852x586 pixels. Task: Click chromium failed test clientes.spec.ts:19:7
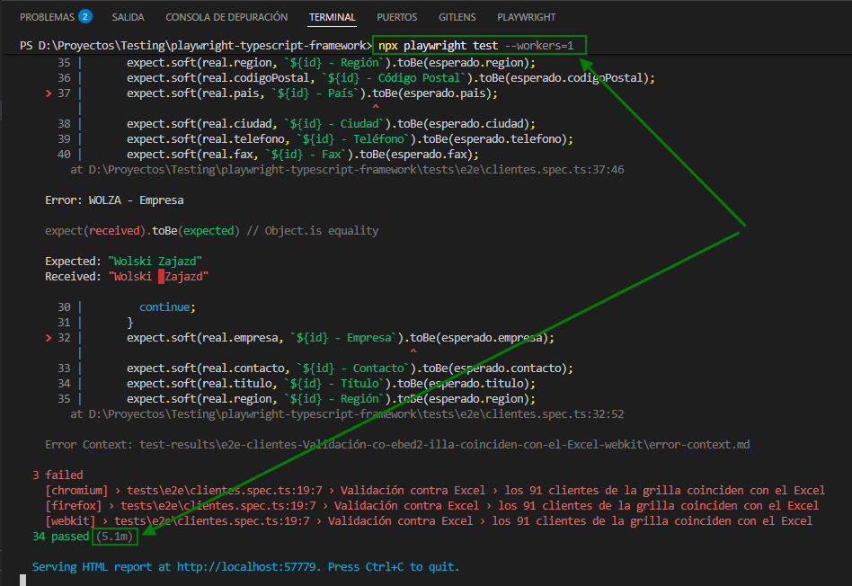pyautogui.click(x=435, y=491)
